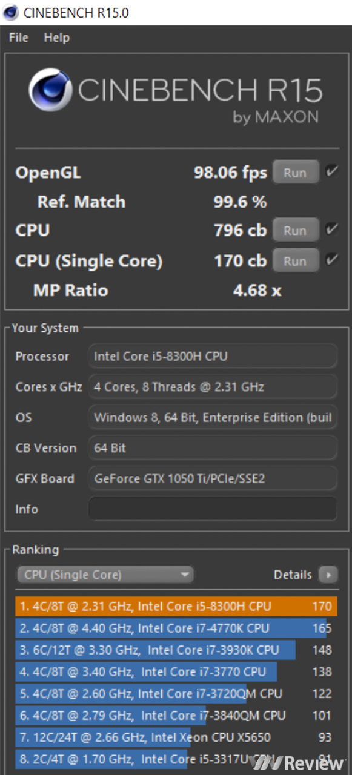Click the Details arrow icon button
The width and height of the screenshot is (352, 775).
pos(328,575)
